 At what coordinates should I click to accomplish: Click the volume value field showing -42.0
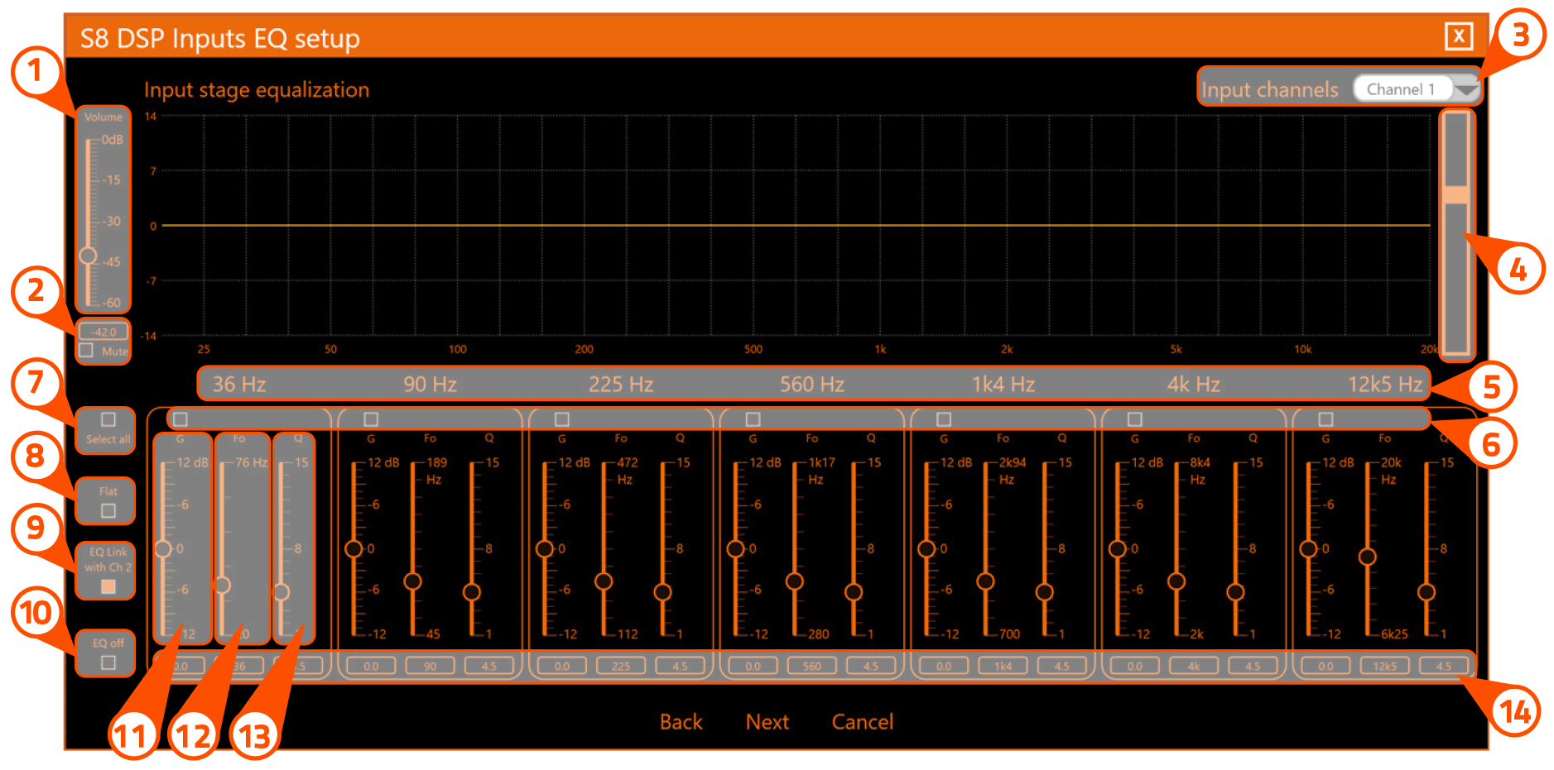click(103, 329)
